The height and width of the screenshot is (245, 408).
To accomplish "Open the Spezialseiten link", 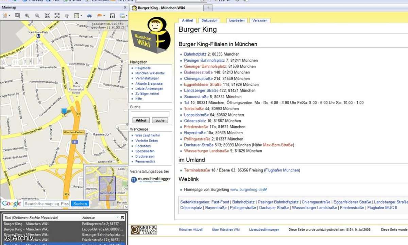I will point(145,151).
